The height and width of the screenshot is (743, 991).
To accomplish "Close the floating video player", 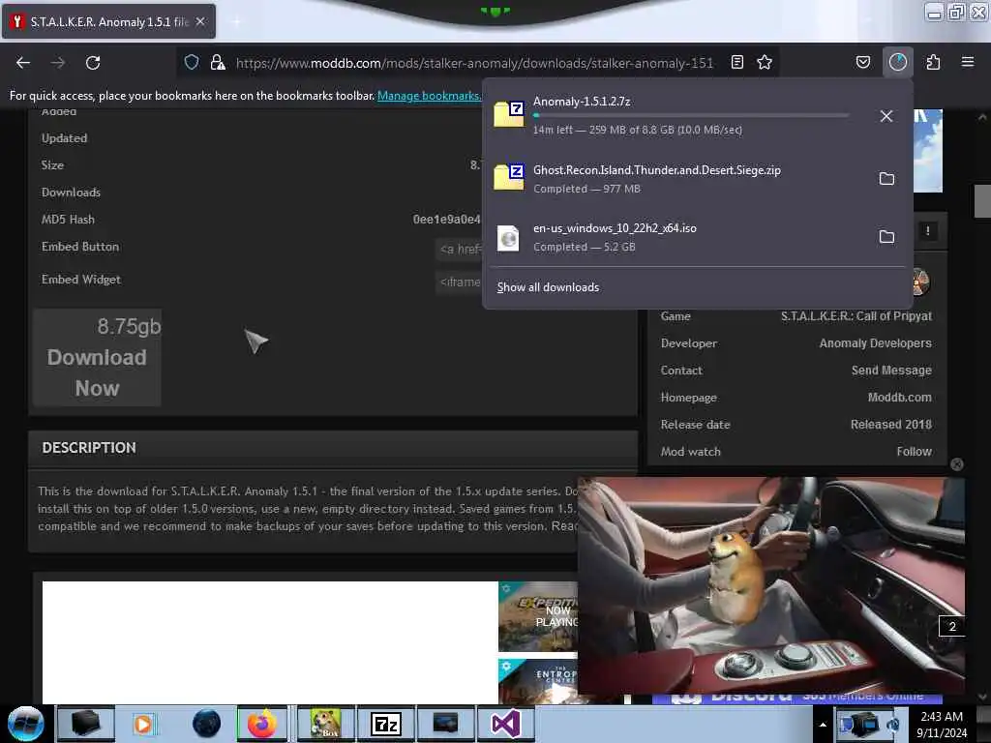I will (957, 464).
